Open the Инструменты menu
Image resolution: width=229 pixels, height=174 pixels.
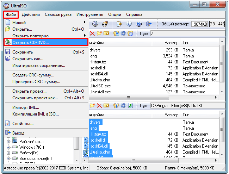[x=90, y=14]
